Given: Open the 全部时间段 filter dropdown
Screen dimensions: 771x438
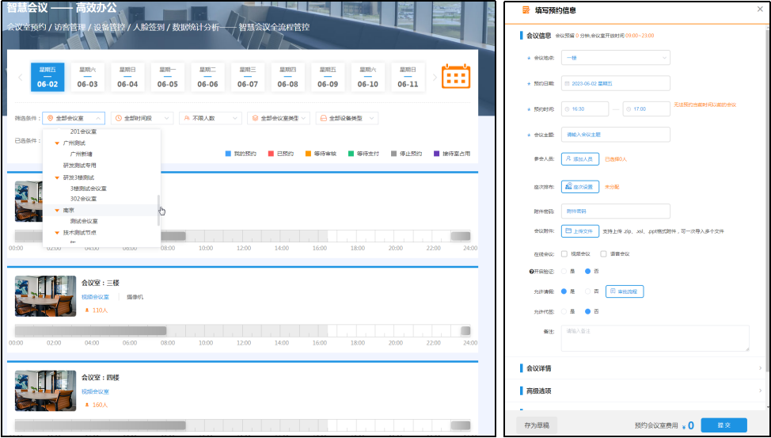Looking at the screenshot, I should click(x=142, y=119).
